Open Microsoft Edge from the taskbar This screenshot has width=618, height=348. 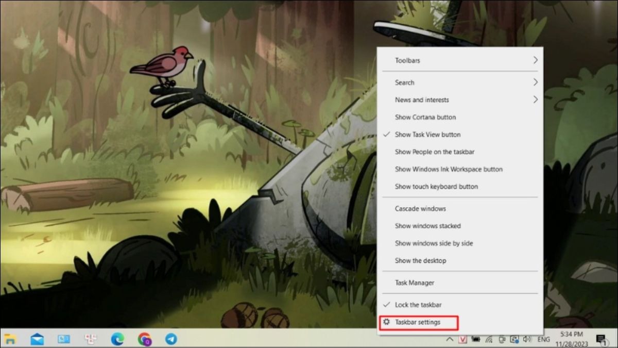[117, 339]
